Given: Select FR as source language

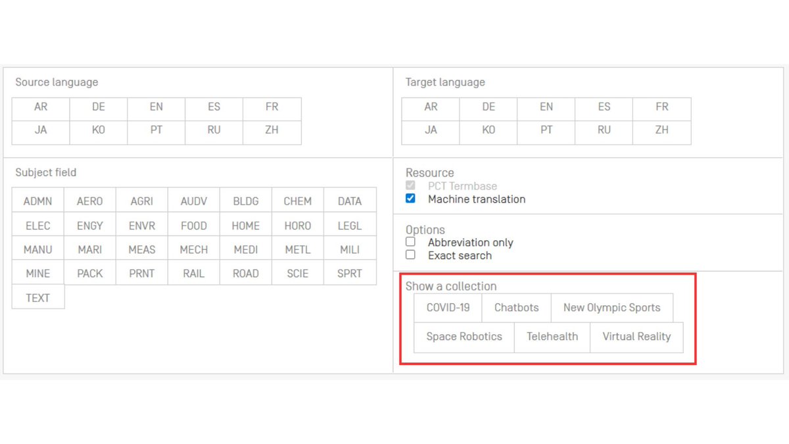Looking at the screenshot, I should tap(272, 109).
